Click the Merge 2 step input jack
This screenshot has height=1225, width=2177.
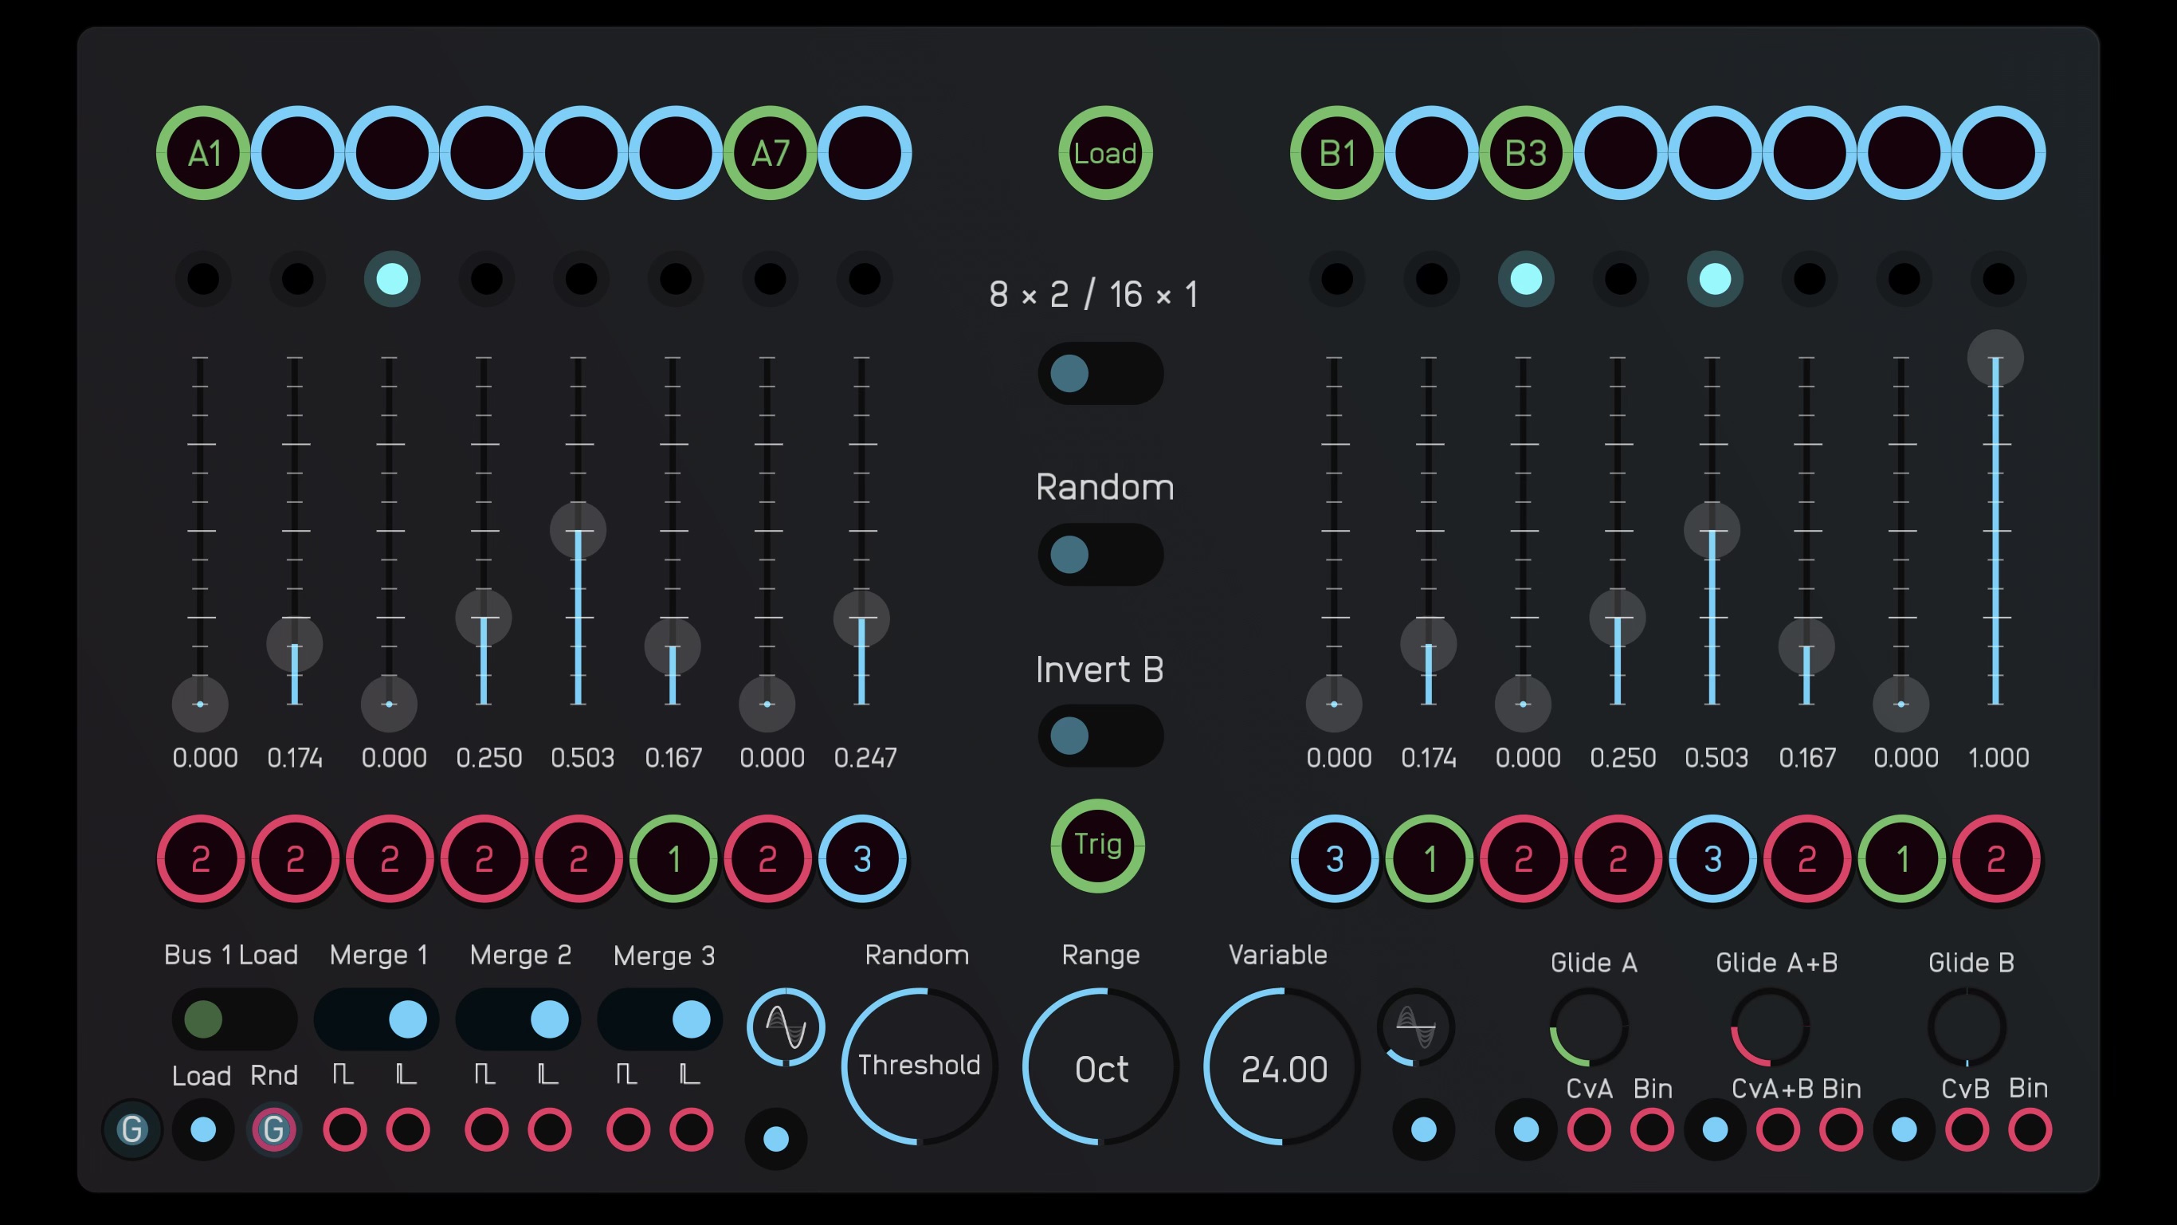[550, 1129]
